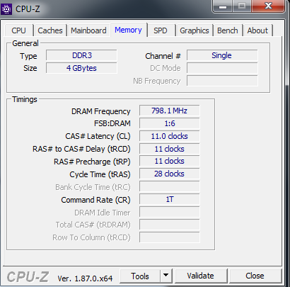Click the Validate button
Image resolution: width=290 pixels, height=287 pixels.
[x=200, y=276]
